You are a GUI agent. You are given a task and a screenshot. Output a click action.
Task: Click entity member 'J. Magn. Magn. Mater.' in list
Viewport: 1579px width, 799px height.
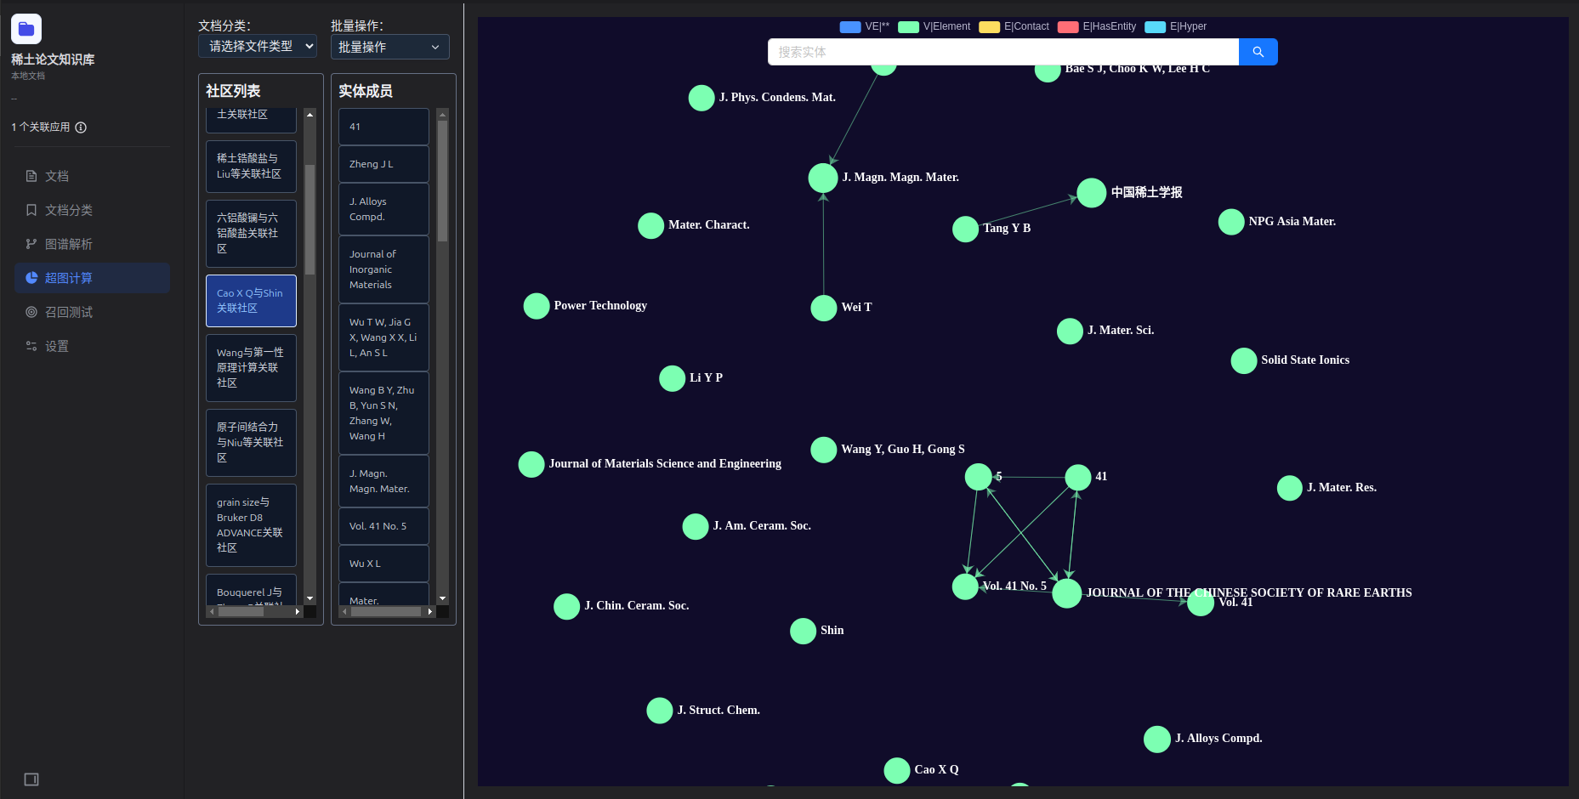point(383,481)
